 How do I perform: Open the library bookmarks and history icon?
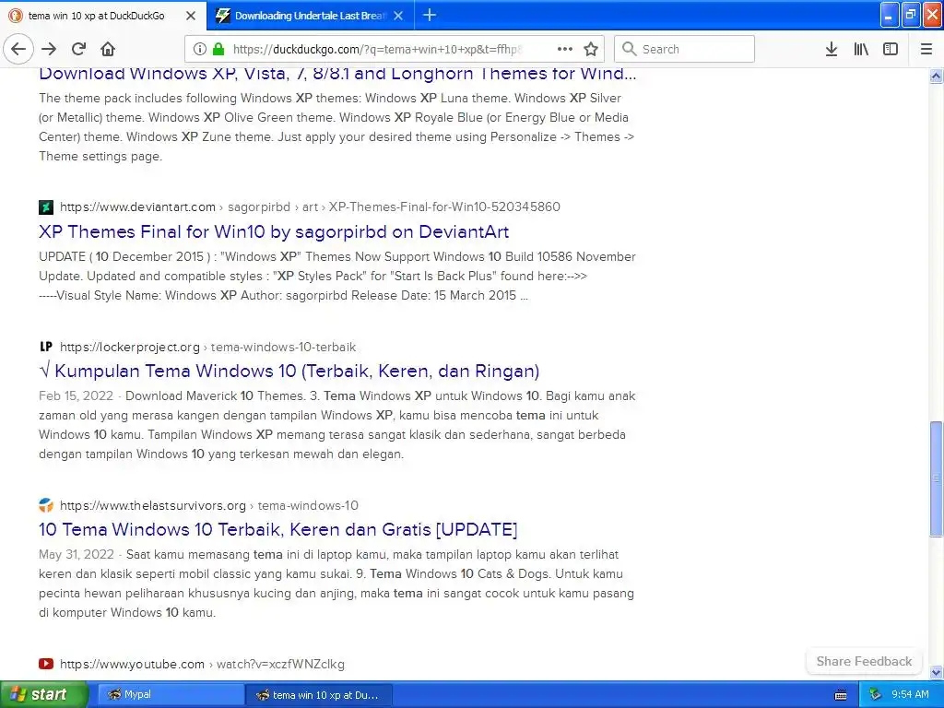click(861, 50)
